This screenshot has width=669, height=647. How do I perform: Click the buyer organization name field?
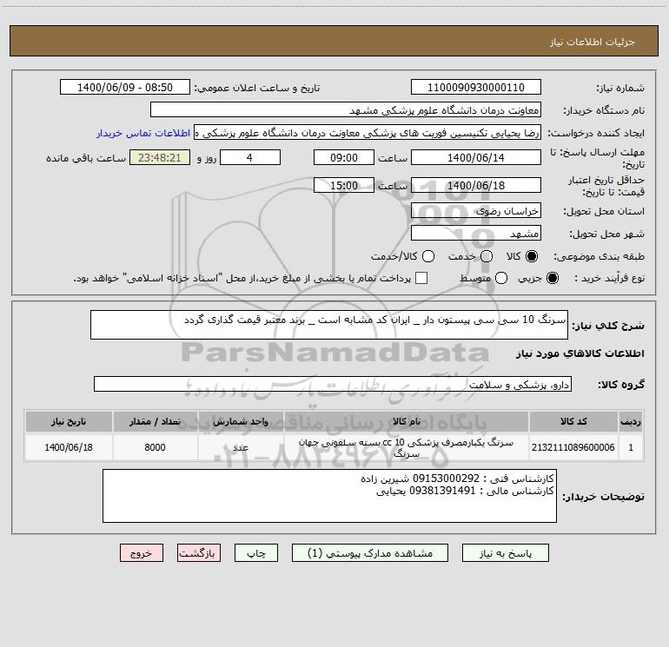click(x=346, y=109)
